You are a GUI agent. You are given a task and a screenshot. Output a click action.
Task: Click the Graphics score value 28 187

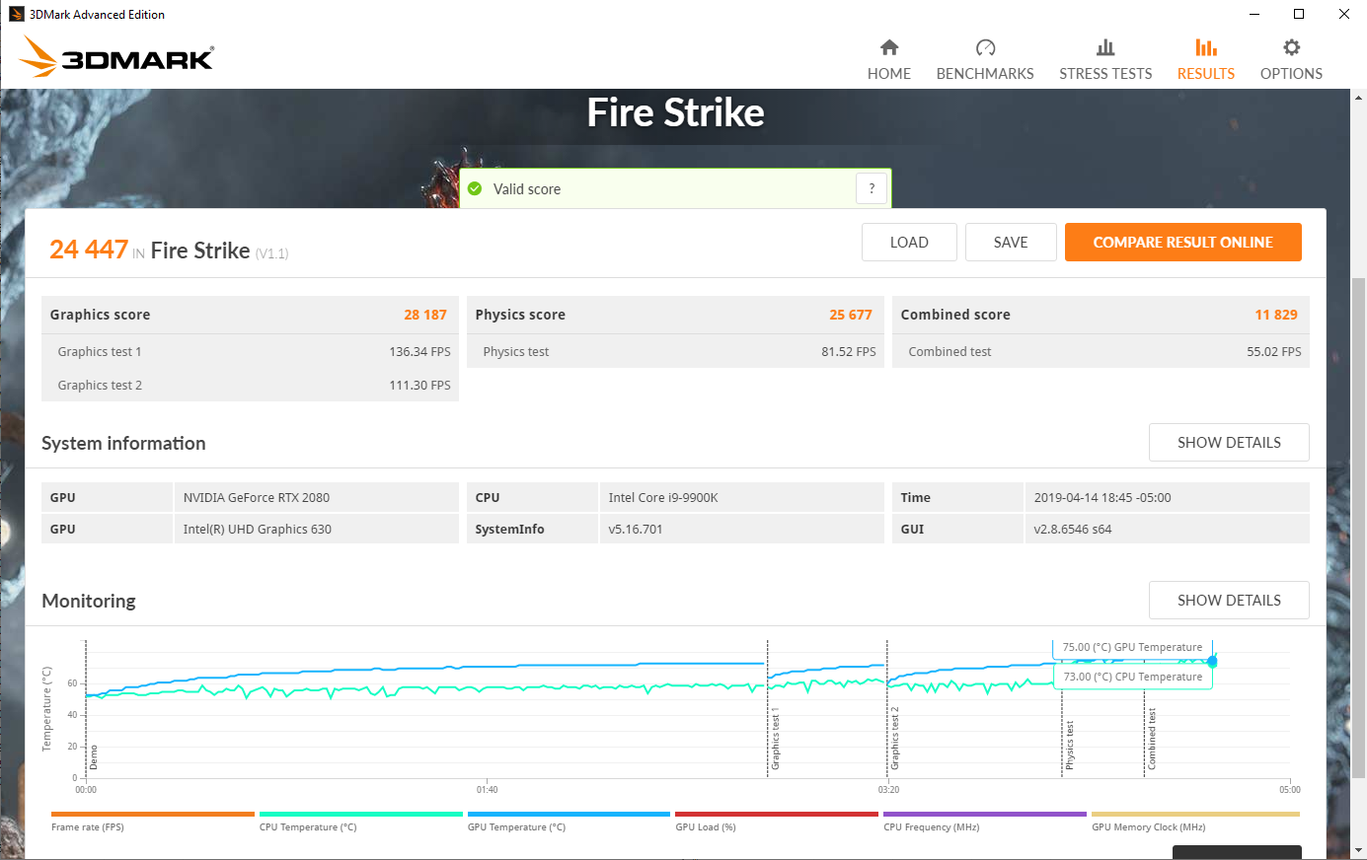[425, 315]
